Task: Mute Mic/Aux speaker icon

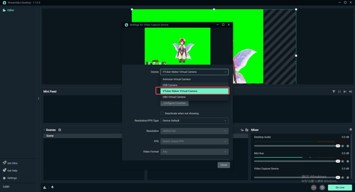Action: [343, 161]
